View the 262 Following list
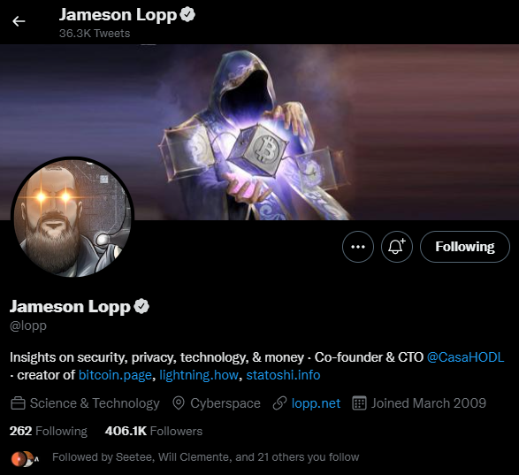The height and width of the screenshot is (475, 519). [49, 431]
